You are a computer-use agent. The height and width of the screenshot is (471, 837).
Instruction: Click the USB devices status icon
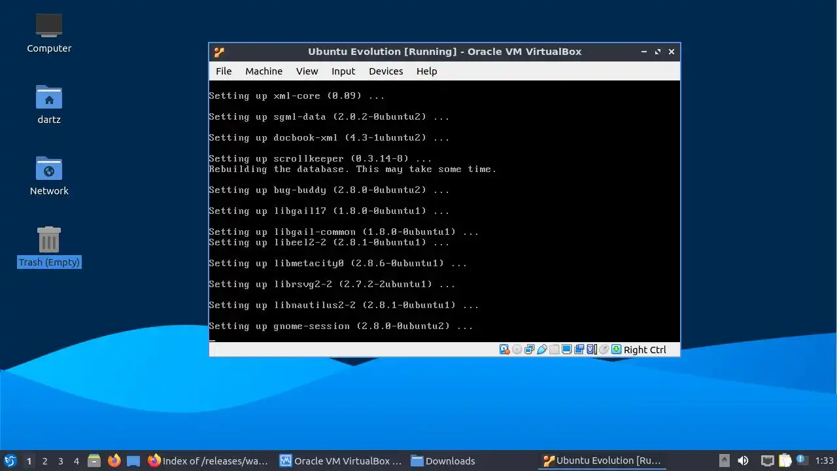click(x=541, y=349)
